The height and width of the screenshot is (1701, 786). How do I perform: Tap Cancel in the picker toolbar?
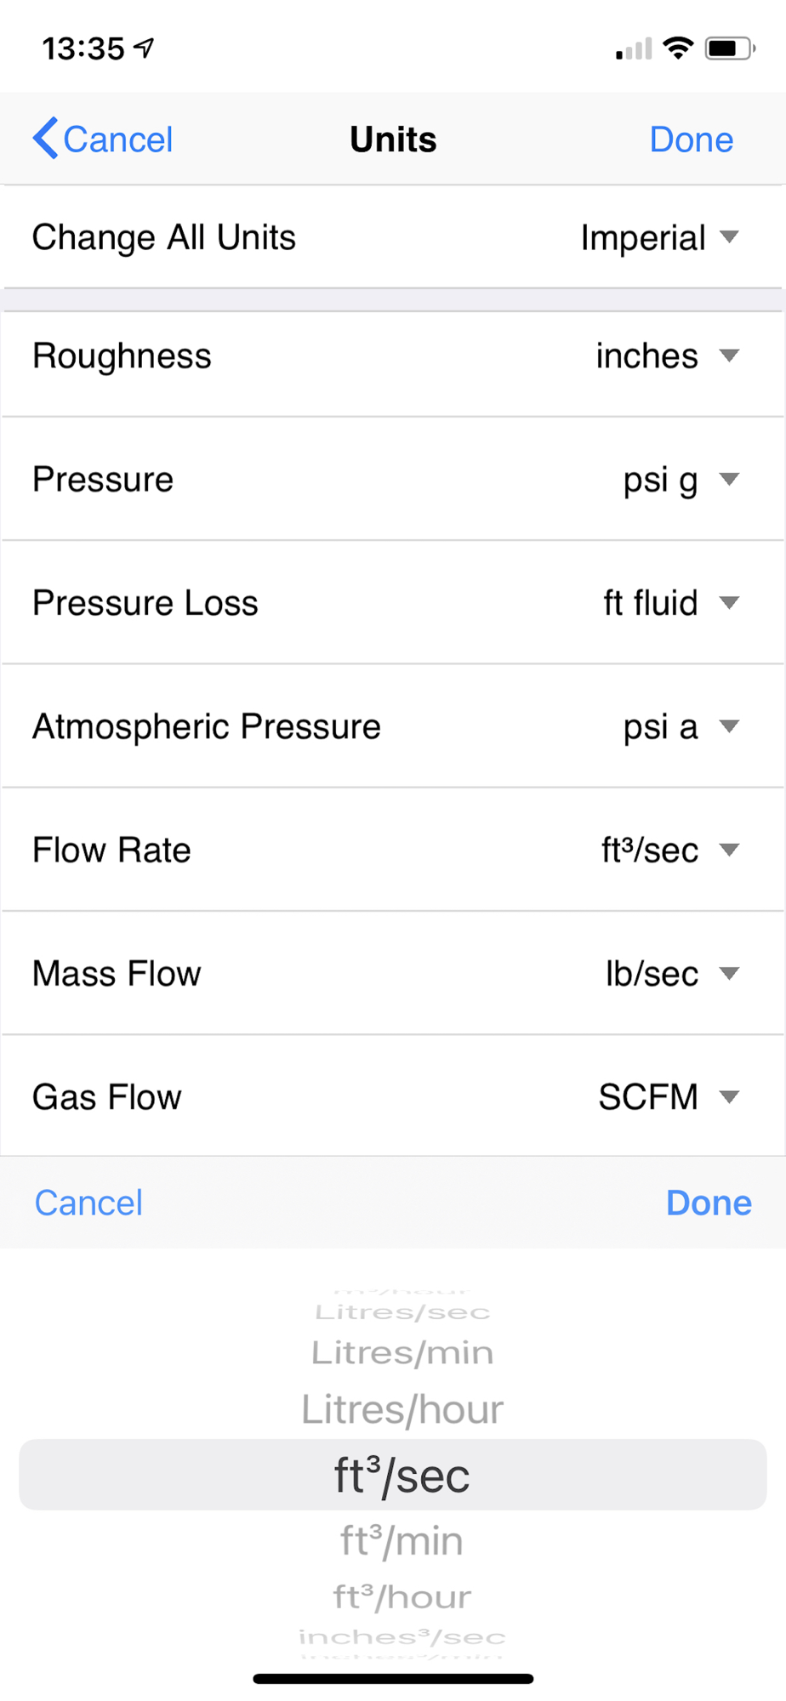88,1203
